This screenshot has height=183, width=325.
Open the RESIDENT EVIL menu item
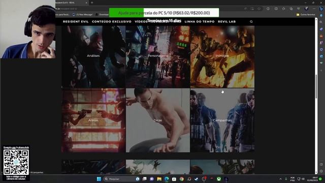76,21
